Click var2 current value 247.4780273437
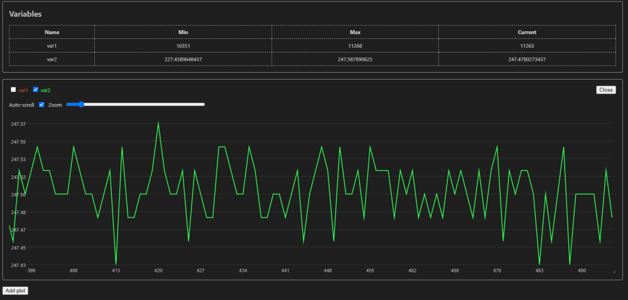This screenshot has width=628, height=300. coord(527,59)
